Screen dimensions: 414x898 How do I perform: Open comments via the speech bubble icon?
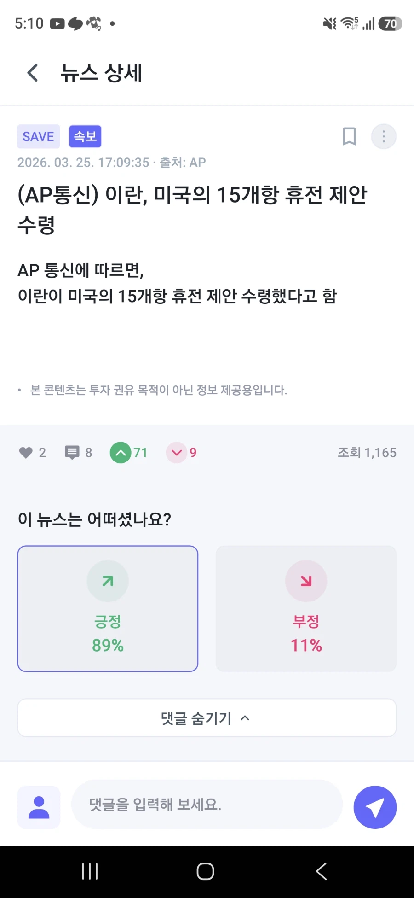pos(72,453)
